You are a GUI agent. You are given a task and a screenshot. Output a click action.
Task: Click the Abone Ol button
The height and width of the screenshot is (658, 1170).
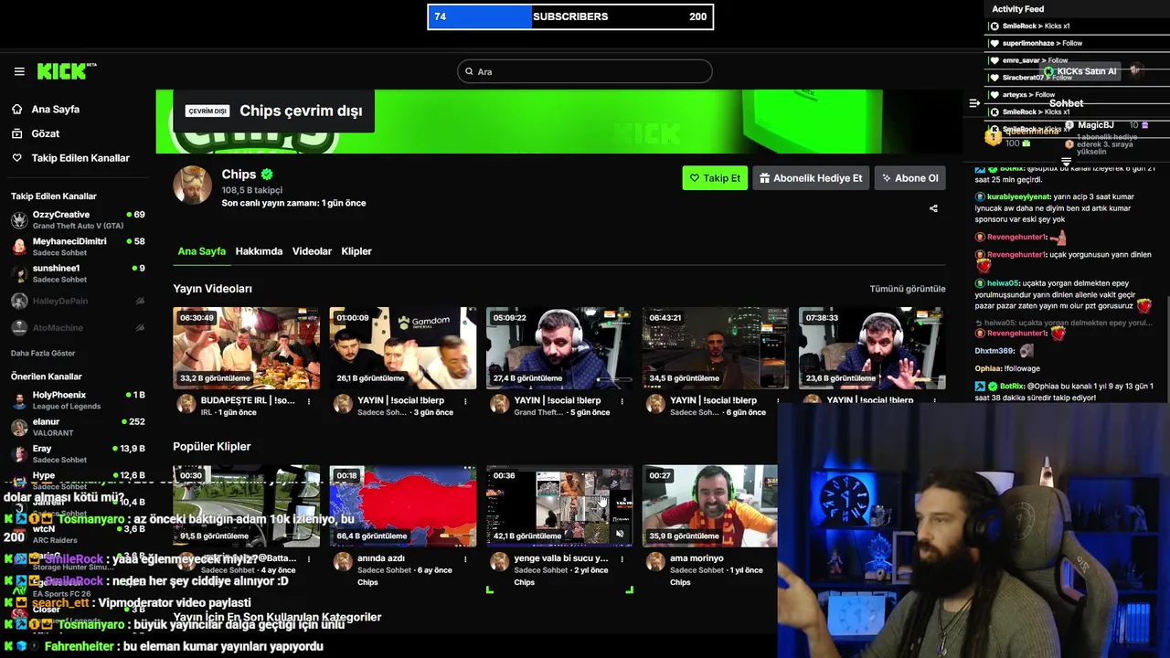click(x=909, y=178)
